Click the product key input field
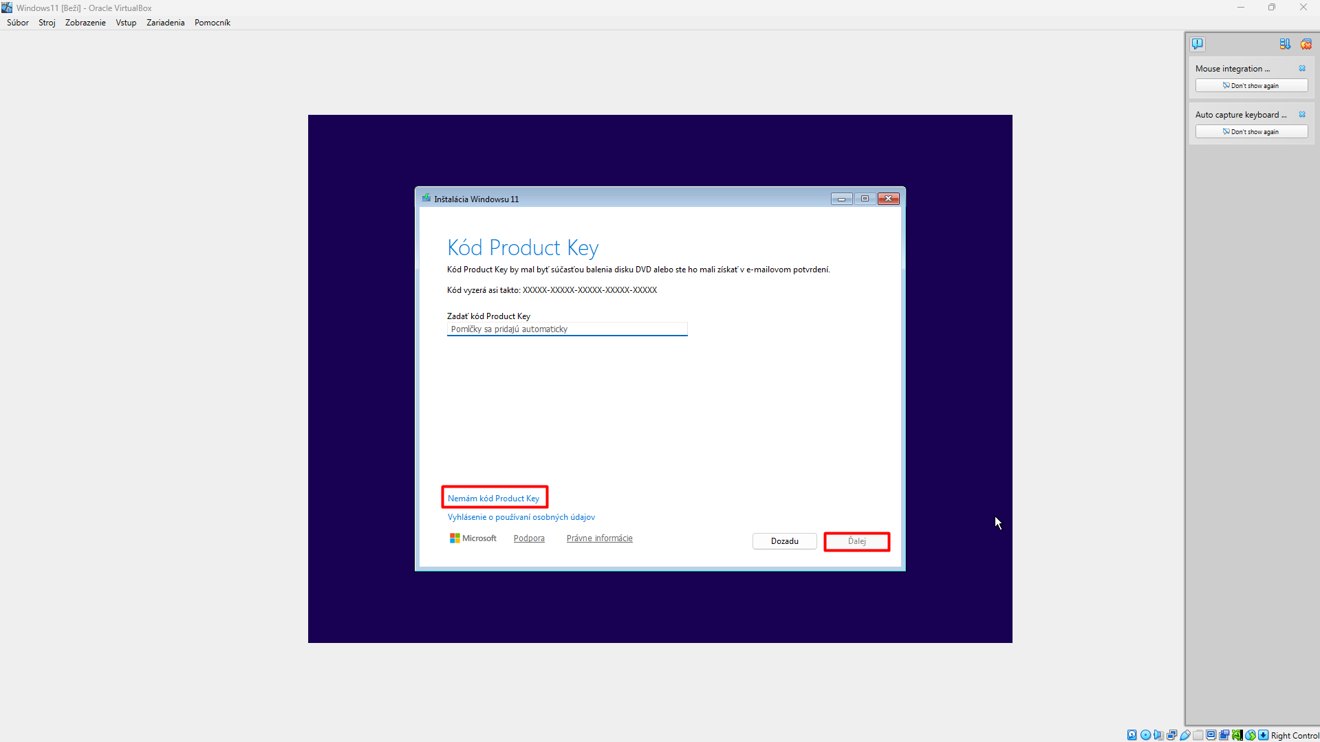 567,329
